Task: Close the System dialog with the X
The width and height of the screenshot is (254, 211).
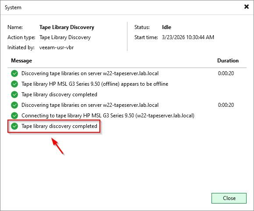Action: tap(247, 7)
